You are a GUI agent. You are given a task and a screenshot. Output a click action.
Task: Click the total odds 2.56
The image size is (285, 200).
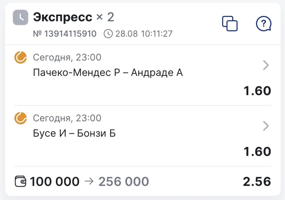click(x=257, y=181)
